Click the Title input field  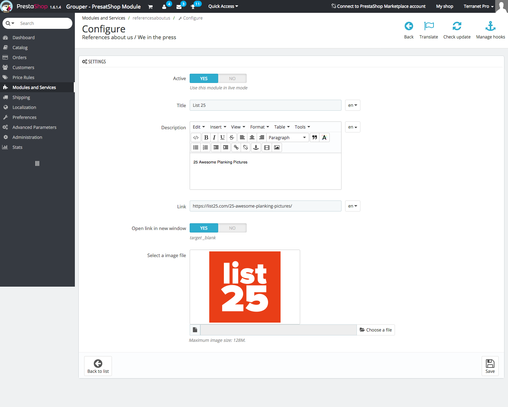[266, 105]
